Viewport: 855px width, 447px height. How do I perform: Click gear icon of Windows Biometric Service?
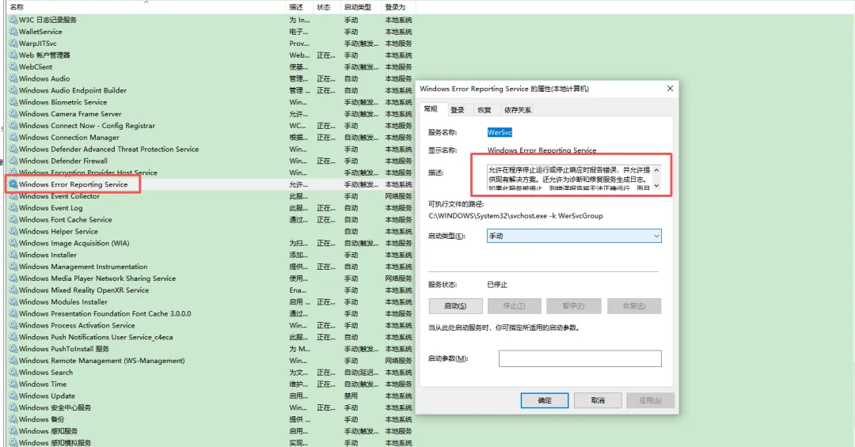coord(13,102)
